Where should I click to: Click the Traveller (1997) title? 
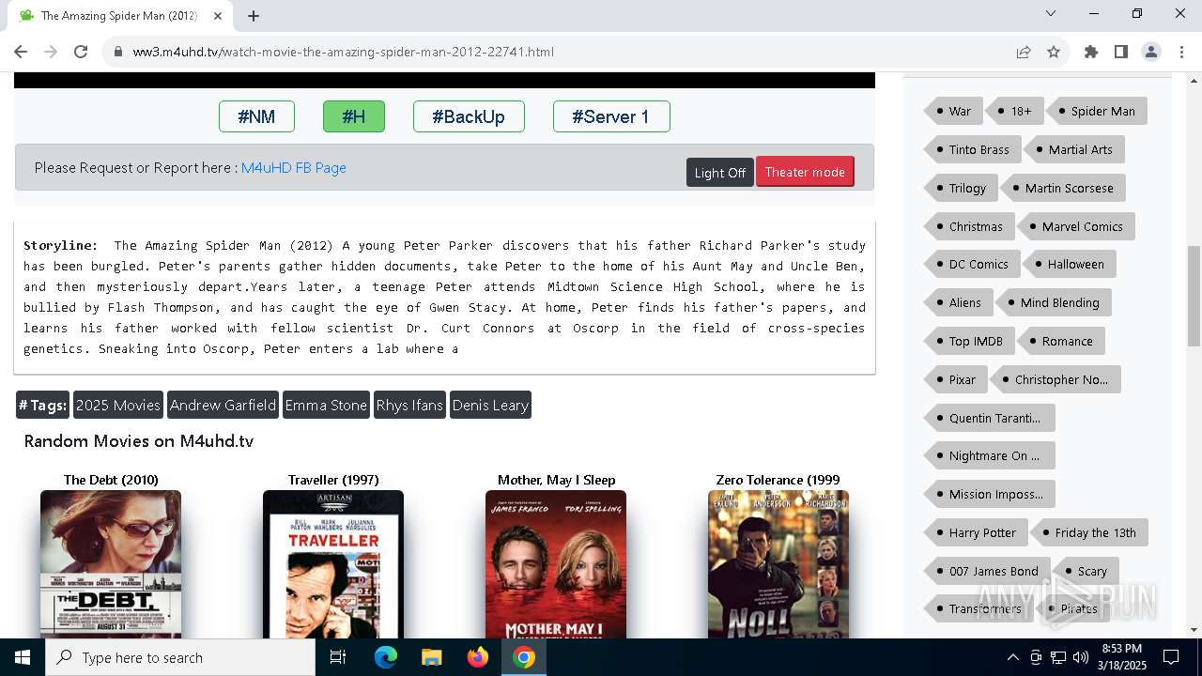tap(333, 480)
